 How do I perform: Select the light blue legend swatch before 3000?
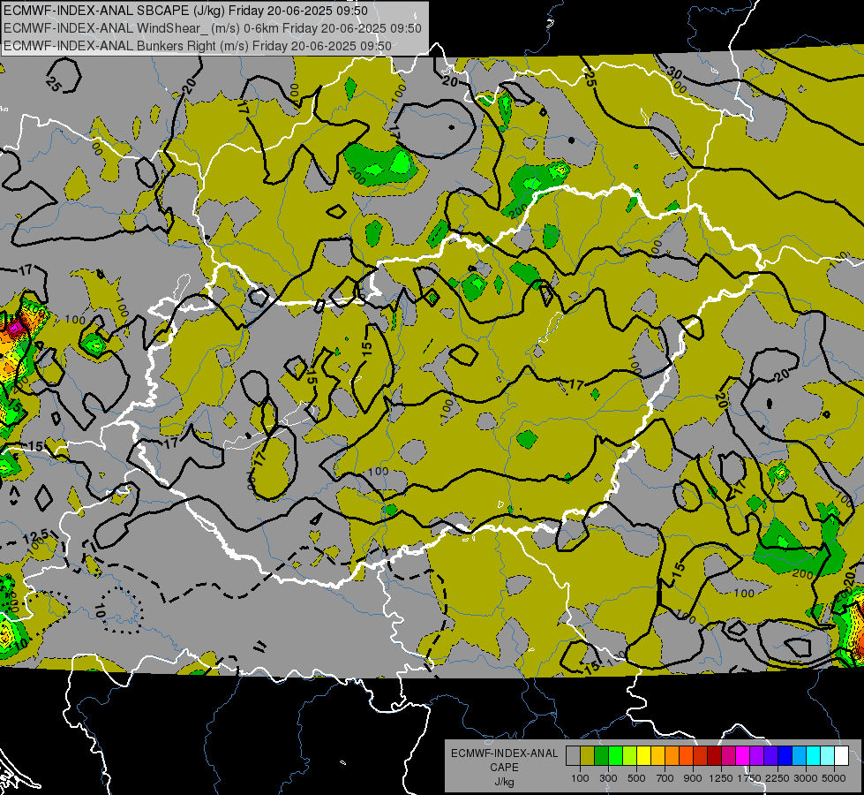click(799, 756)
